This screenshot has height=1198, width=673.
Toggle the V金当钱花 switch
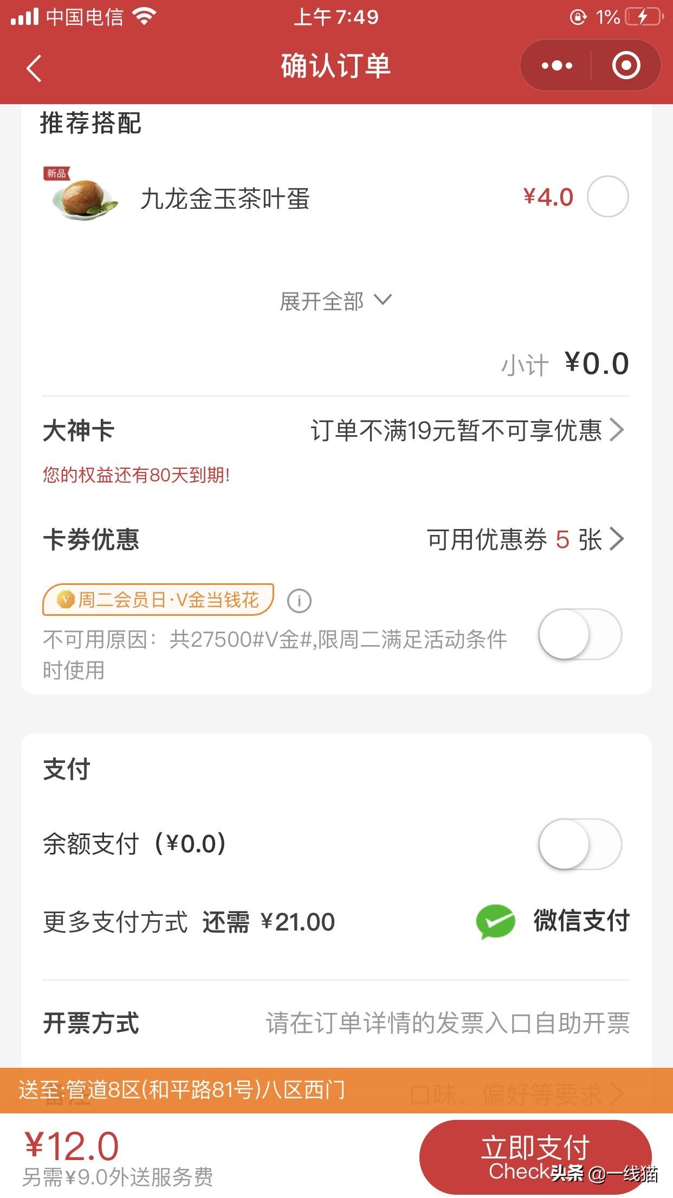(580, 634)
